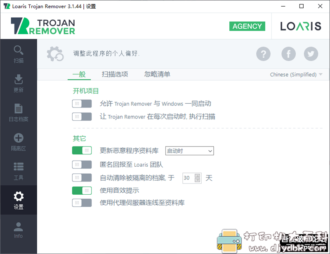The image size is (330, 254).
Task: Select the 设置 settings gear in sidebar
Action: click(19, 200)
